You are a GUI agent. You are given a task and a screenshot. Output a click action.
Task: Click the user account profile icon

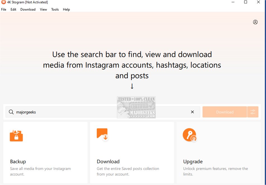pyautogui.click(x=255, y=22)
